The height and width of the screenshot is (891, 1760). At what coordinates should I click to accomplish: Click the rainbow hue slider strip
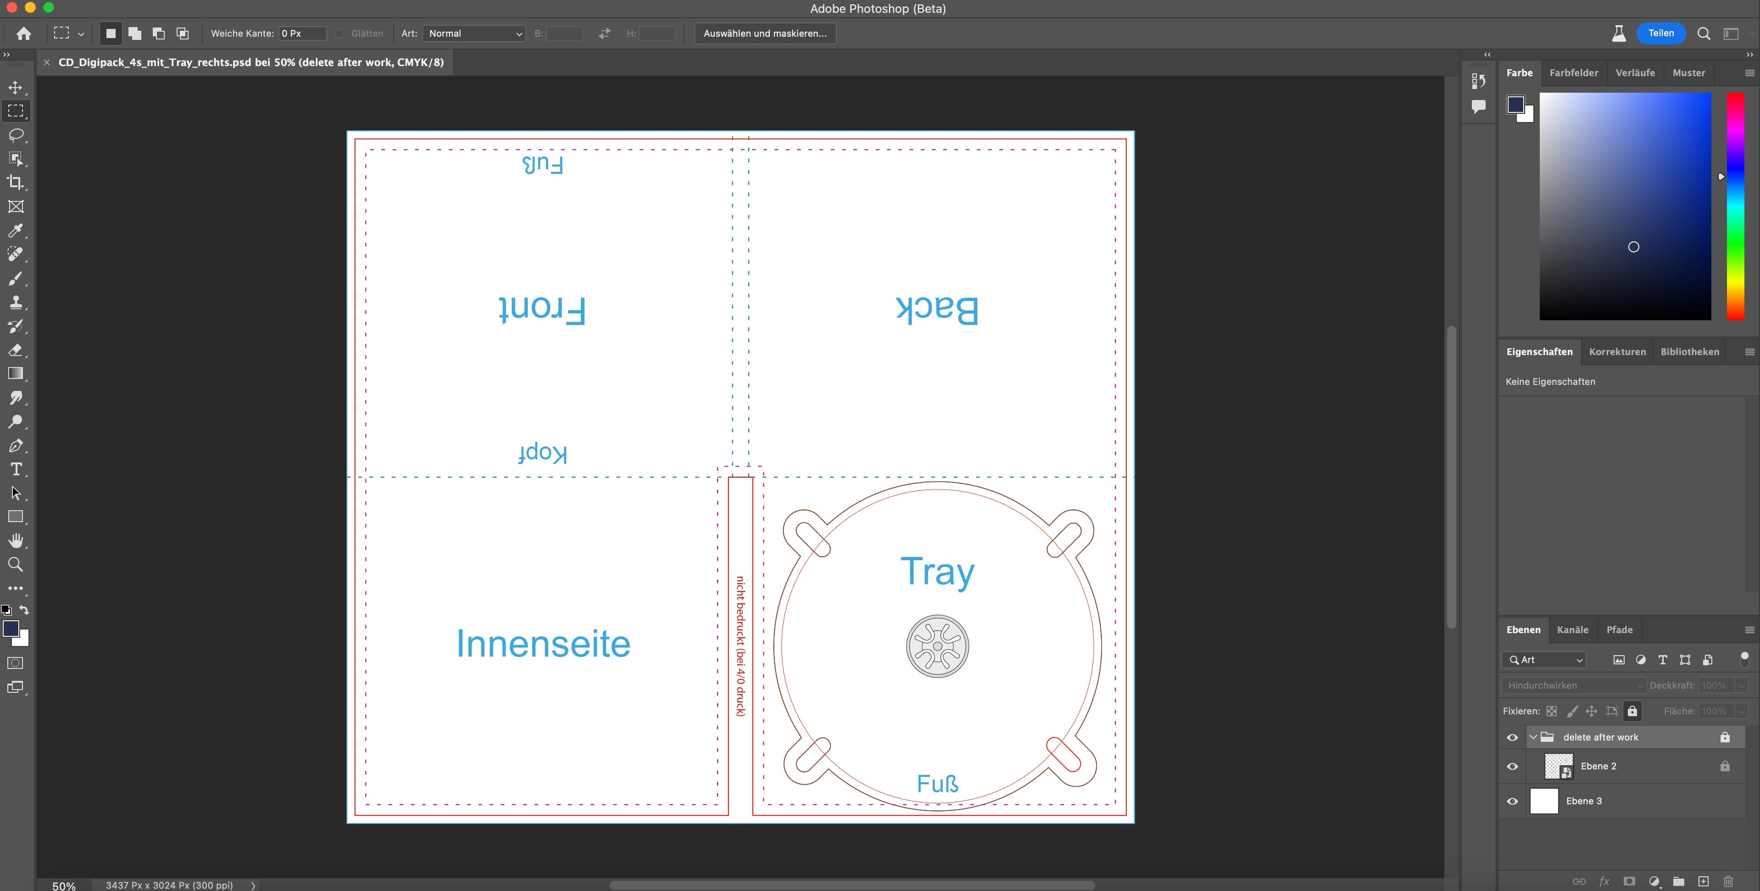click(x=1735, y=205)
